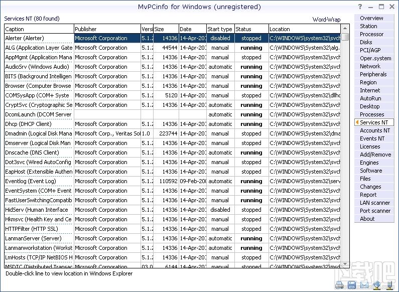Click publisher Microsoft Corp., Veritas Sol
The height and width of the screenshot is (292, 399).
(x=107, y=133)
